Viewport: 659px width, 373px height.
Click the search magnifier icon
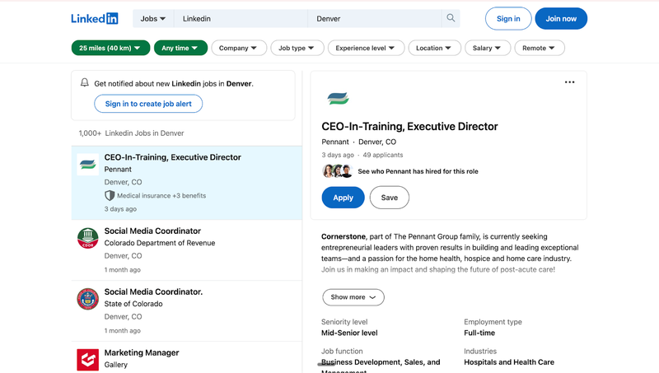coord(451,18)
